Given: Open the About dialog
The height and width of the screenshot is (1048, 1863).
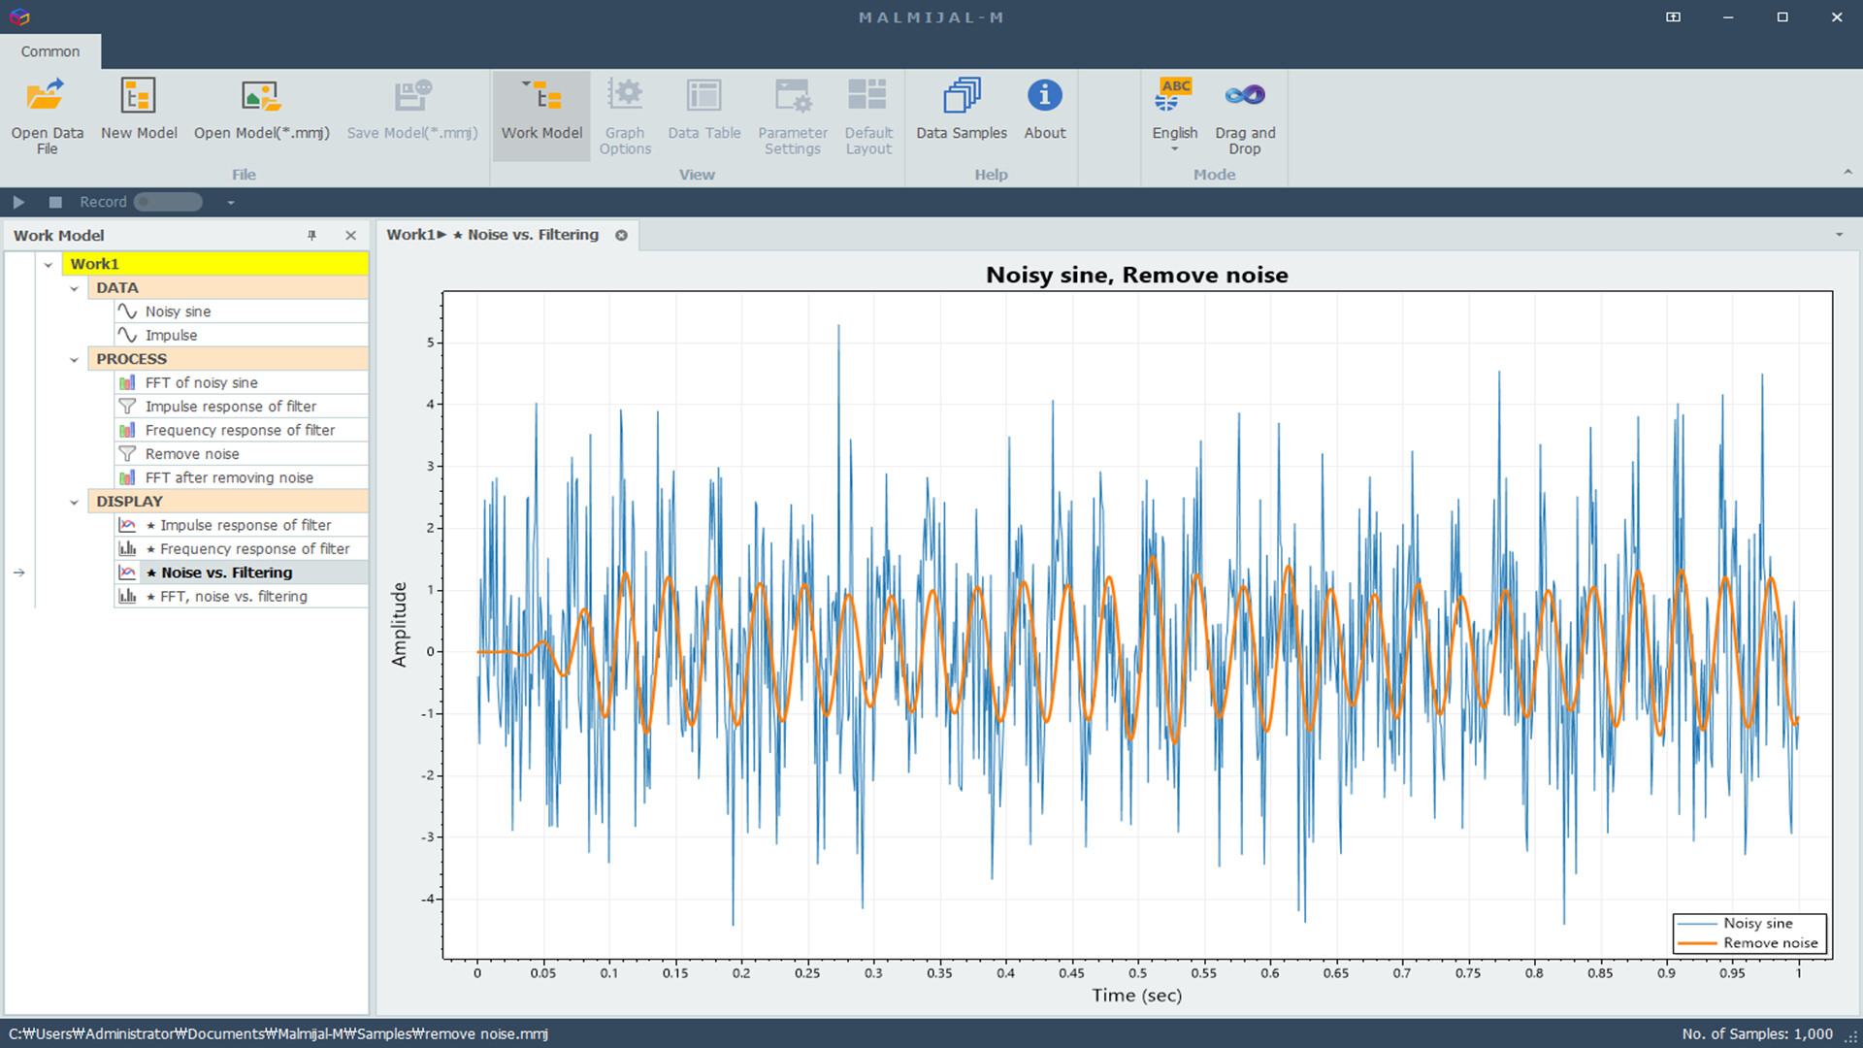Looking at the screenshot, I should coord(1044,109).
